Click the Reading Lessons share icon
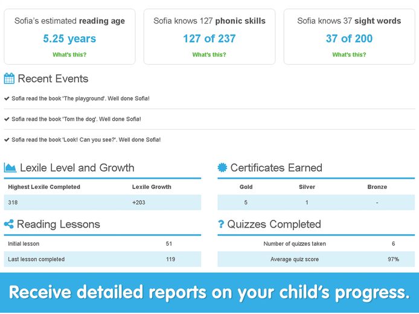Screen dimensions: 419x314 click(9, 224)
